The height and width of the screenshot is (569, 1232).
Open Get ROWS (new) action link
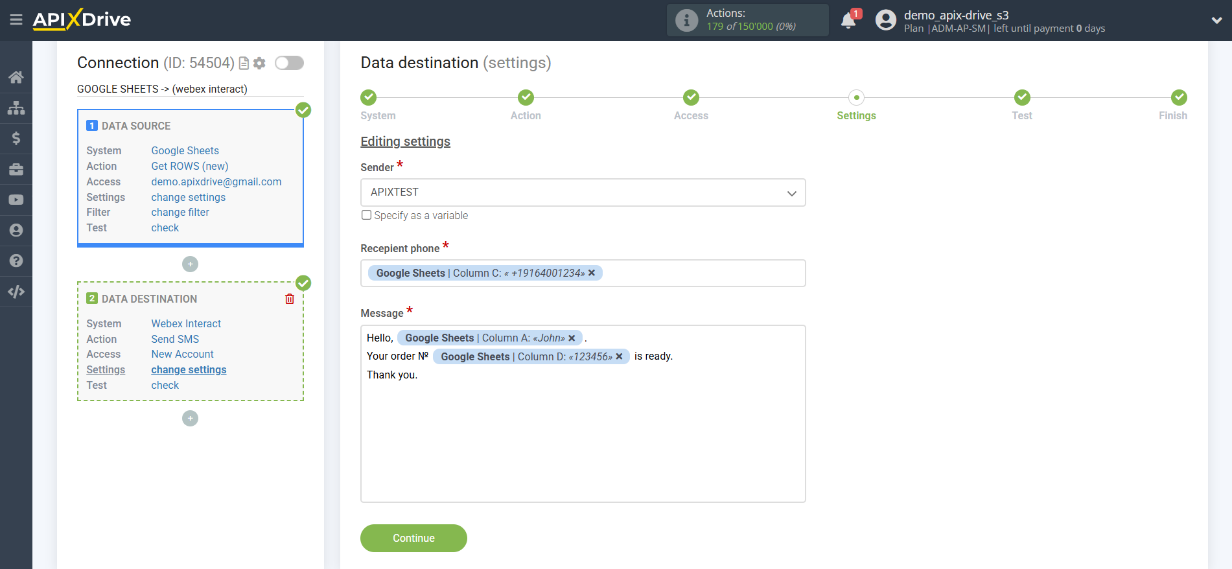click(190, 166)
